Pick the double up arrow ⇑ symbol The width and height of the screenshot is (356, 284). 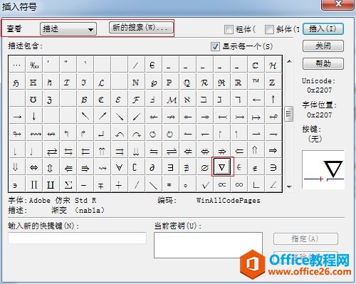(256, 150)
